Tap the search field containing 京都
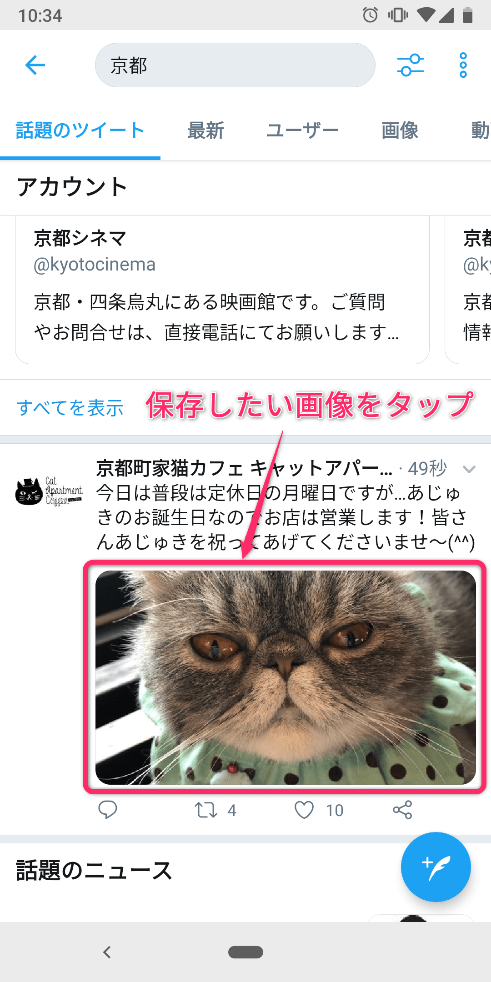491x982 pixels. (235, 65)
